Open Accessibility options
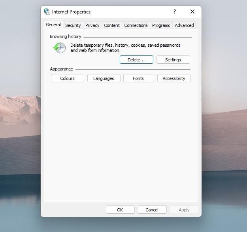247x232 pixels. pos(174,78)
